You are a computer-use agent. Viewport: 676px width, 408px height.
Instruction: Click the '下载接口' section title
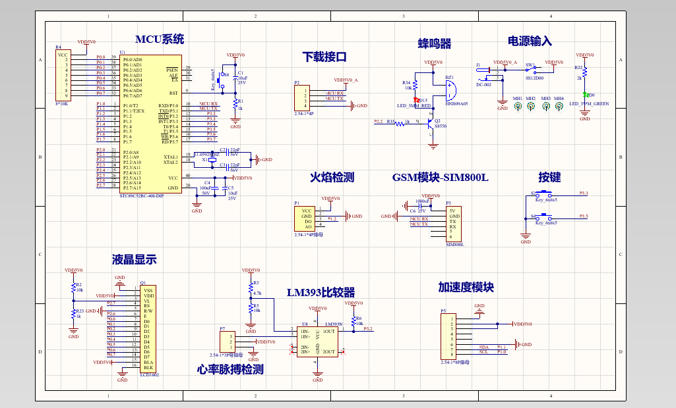[324, 57]
